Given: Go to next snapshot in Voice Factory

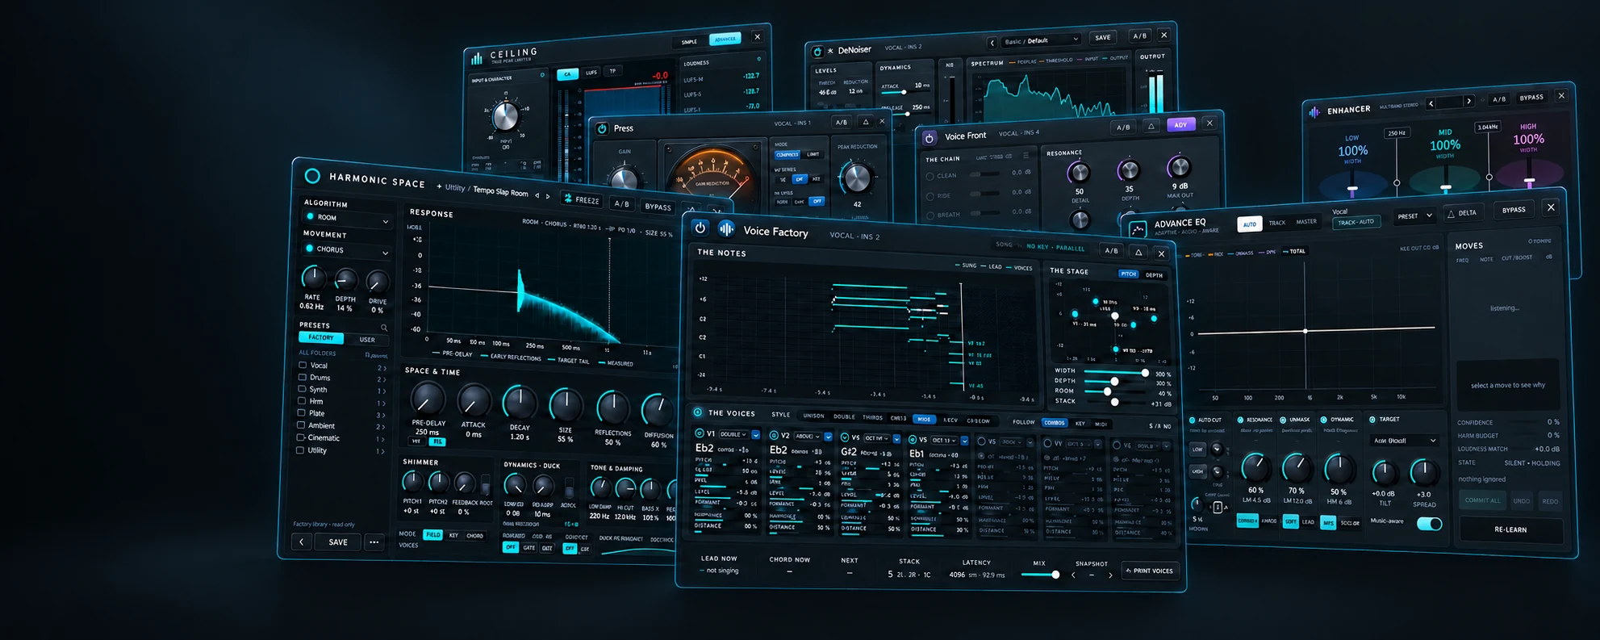Looking at the screenshot, I should point(1110,575).
